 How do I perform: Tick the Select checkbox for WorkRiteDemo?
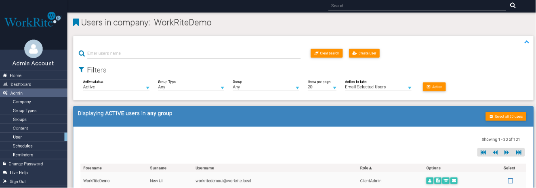point(510,181)
